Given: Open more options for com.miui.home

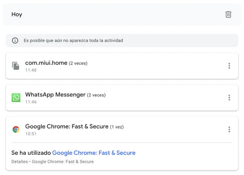Looking at the screenshot, I should pos(229,66).
